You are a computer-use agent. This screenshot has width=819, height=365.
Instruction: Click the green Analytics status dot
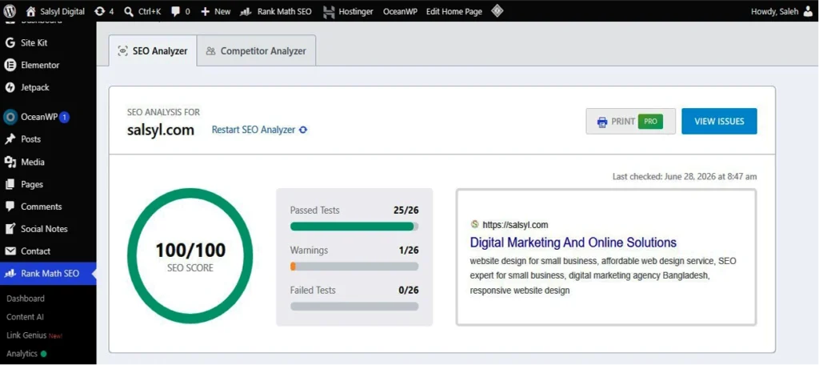click(x=43, y=354)
